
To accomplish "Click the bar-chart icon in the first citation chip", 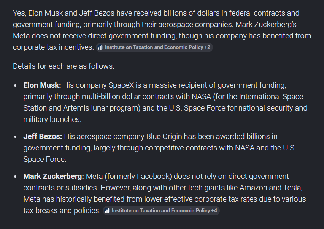I will pyautogui.click(x=100, y=47).
